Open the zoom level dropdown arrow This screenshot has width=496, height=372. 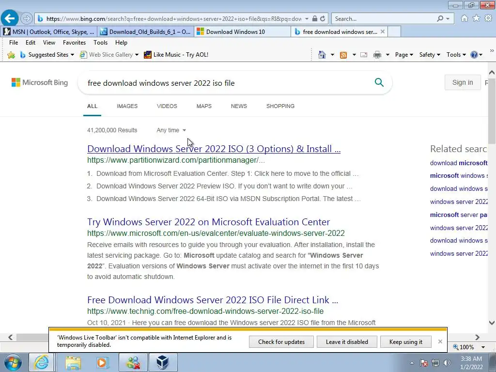click(x=483, y=347)
